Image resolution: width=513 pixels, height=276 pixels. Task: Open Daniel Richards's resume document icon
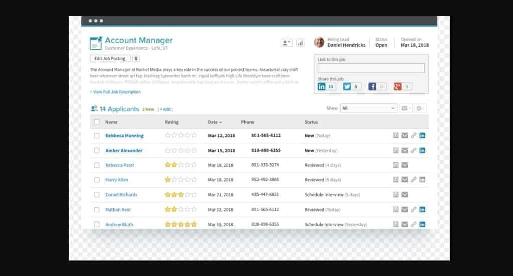pyautogui.click(x=396, y=194)
